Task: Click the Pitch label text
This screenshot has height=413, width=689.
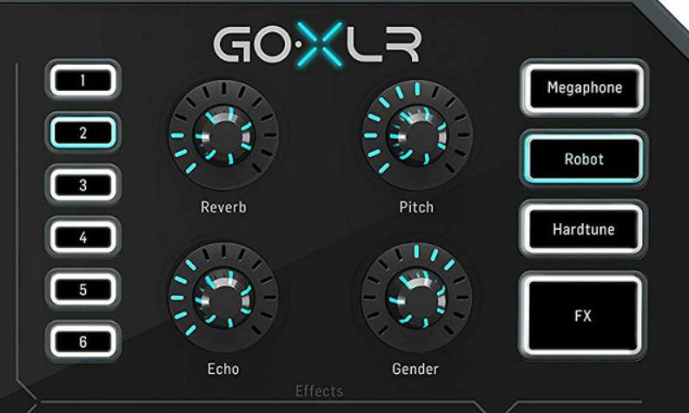Action: (416, 207)
